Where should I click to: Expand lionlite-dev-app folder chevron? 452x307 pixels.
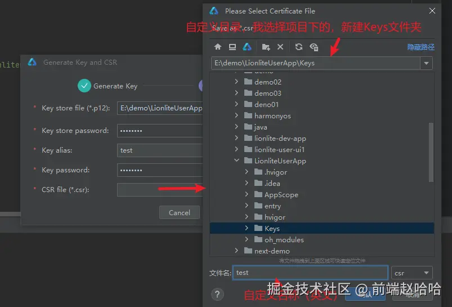236,138
